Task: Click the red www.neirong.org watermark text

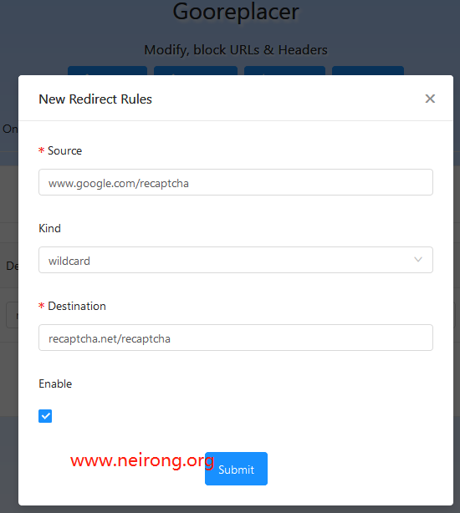Action: point(142,461)
